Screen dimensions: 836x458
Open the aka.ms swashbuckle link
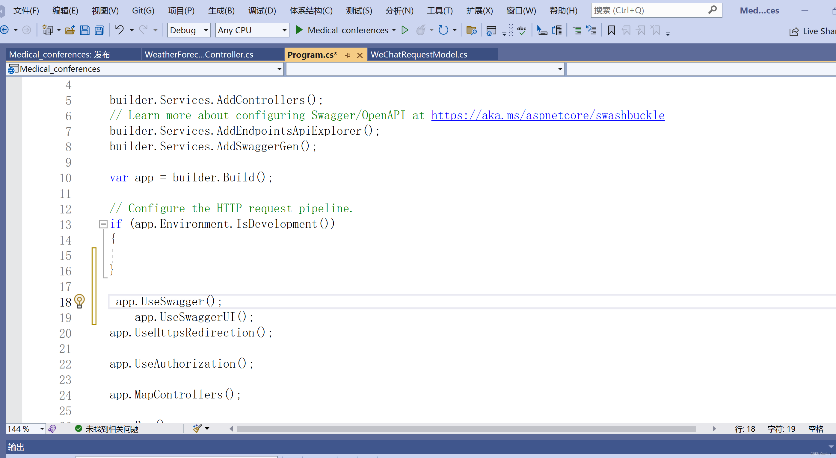[x=547, y=115]
